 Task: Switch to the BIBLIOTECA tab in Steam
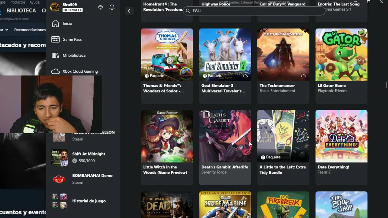(x=21, y=11)
